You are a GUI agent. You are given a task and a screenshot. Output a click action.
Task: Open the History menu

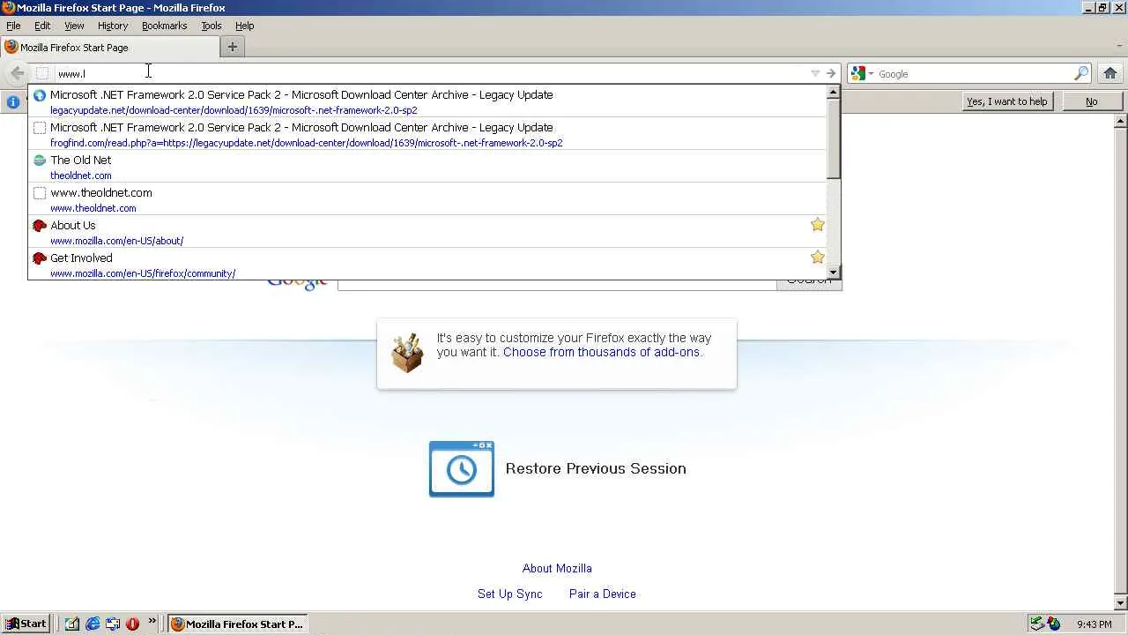pos(113,26)
